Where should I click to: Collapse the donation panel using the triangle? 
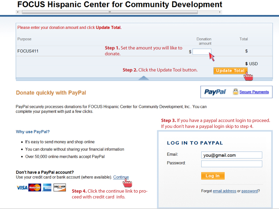point(143,78)
